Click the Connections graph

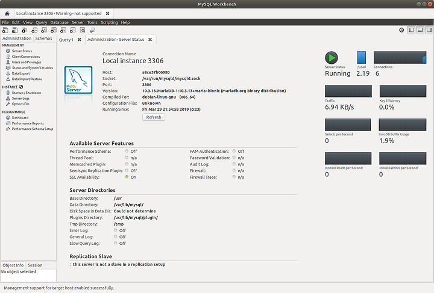pos(400,57)
